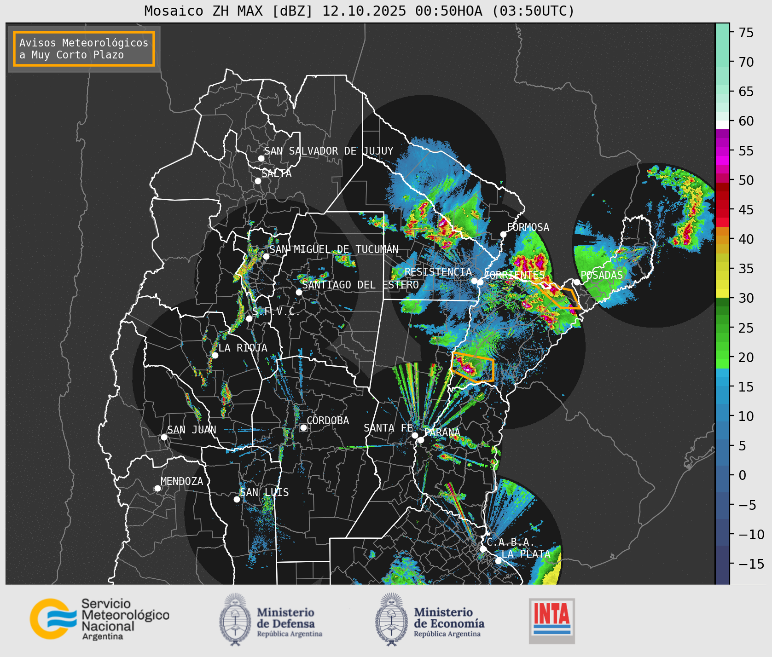Click the FORMOSA text label
The width and height of the screenshot is (772, 657).
[528, 227]
